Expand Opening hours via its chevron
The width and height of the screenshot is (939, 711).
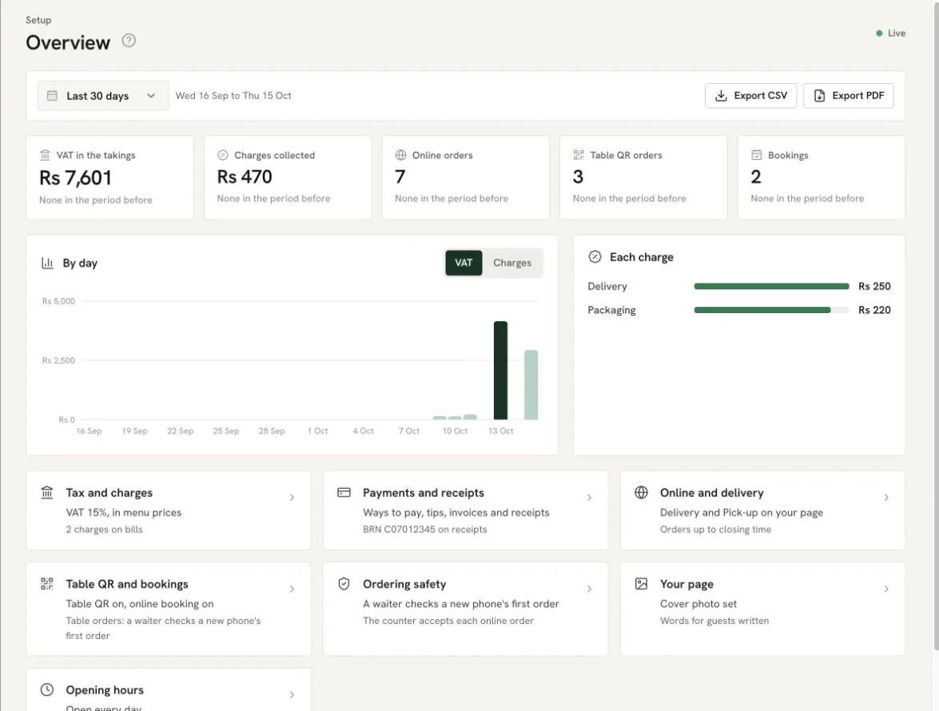click(x=292, y=695)
